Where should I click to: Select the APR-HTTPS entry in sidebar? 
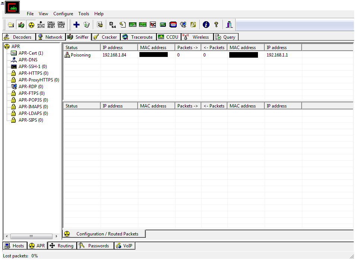pyautogui.click(x=31, y=73)
